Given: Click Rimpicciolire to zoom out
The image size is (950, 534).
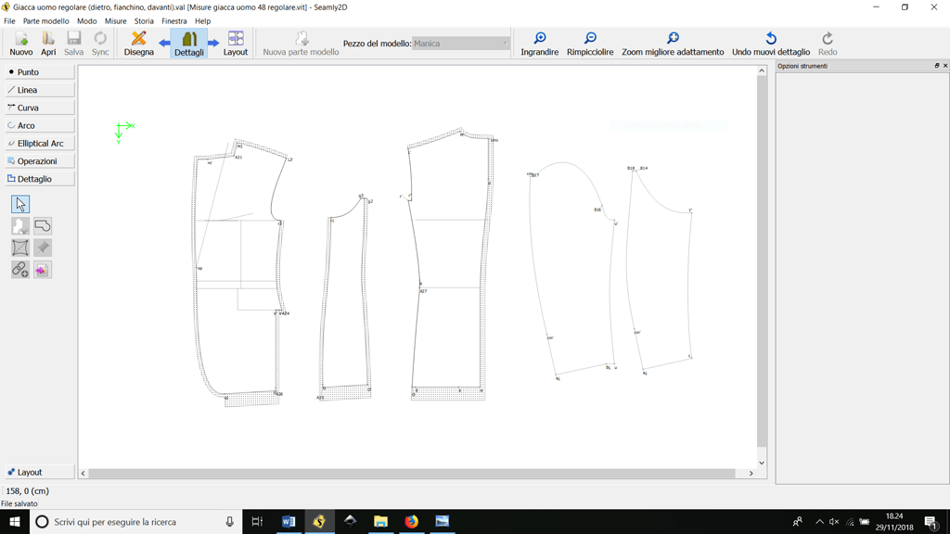Looking at the screenshot, I should click(x=590, y=41).
